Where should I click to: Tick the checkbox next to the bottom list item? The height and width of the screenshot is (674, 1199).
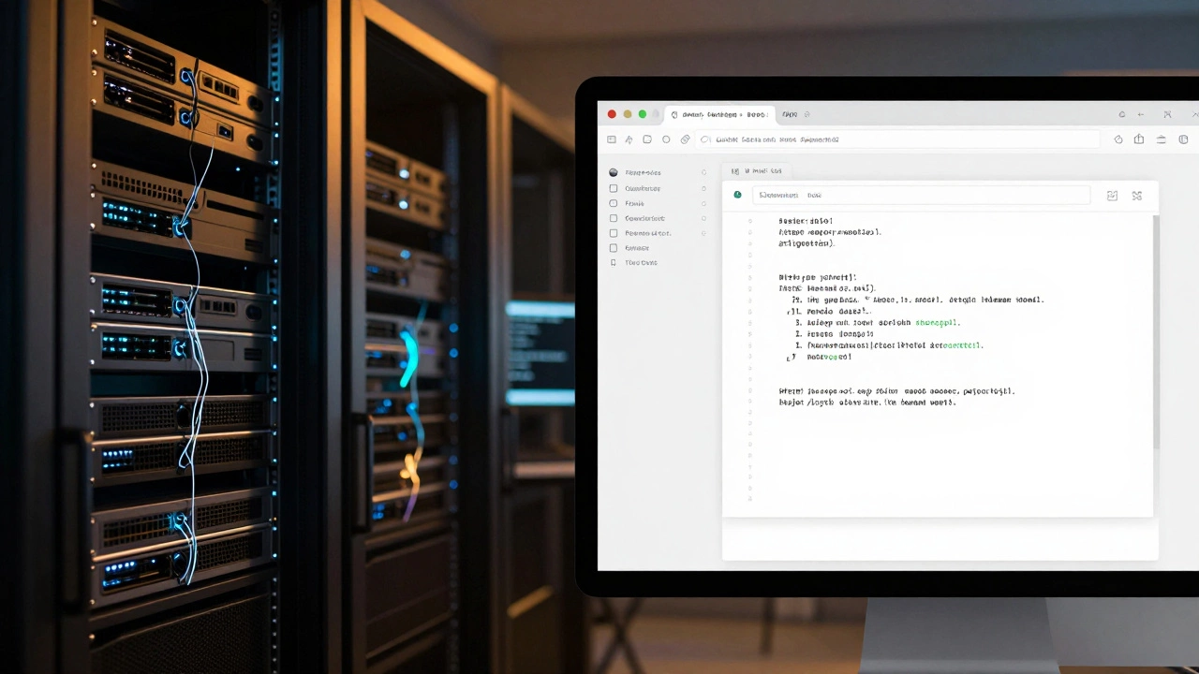(x=614, y=247)
